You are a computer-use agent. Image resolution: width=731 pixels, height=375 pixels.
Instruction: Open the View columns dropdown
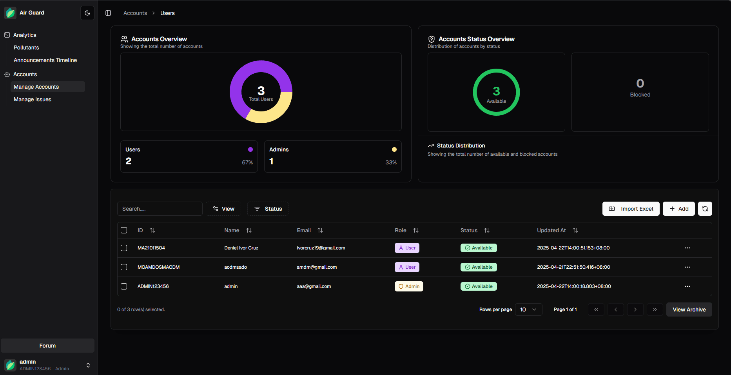pyautogui.click(x=223, y=209)
